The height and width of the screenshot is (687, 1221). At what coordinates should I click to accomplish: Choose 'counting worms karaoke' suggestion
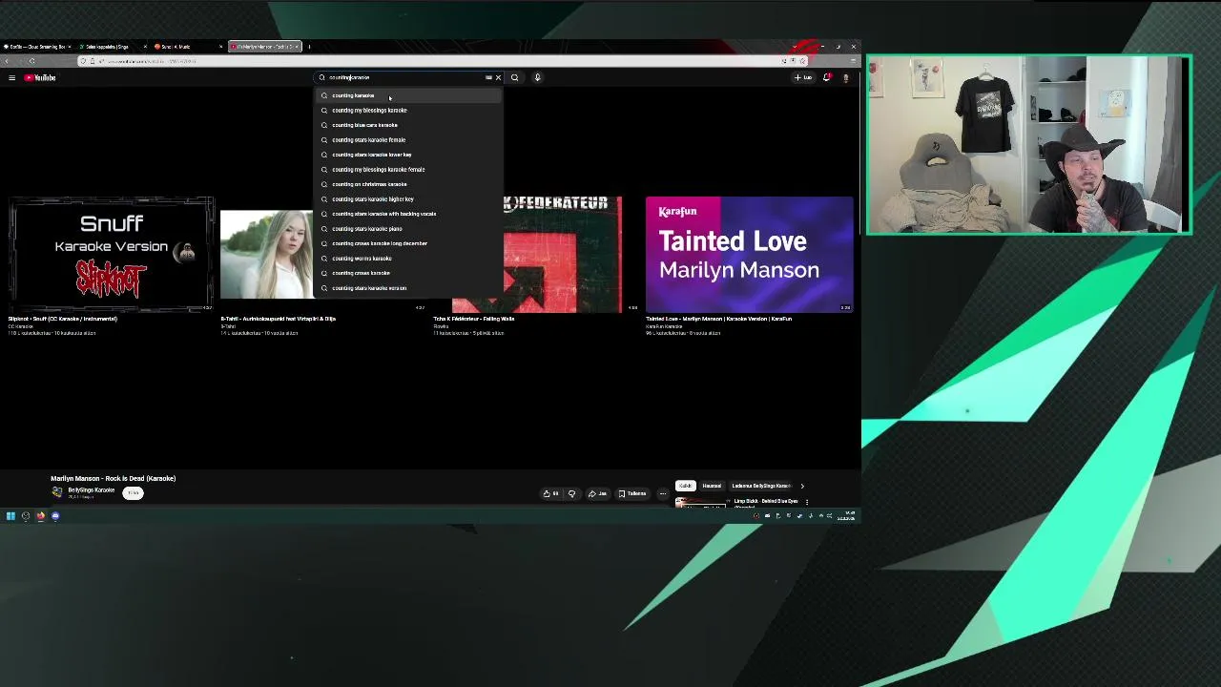pos(408,258)
